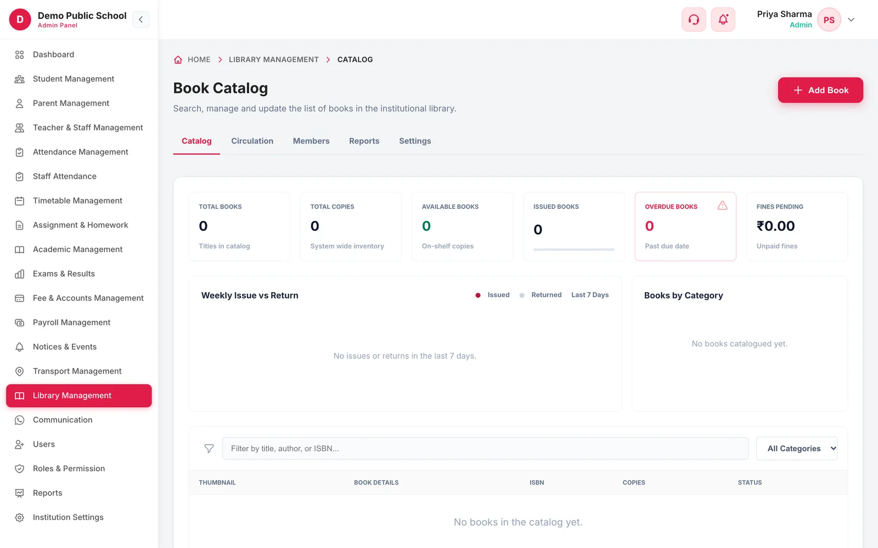The image size is (878, 548).
Task: Open the All Categories dropdown
Action: click(797, 448)
